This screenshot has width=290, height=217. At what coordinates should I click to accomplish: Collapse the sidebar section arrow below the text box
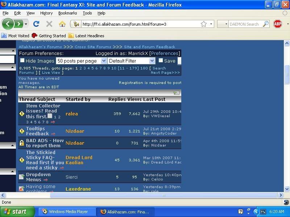point(12,67)
